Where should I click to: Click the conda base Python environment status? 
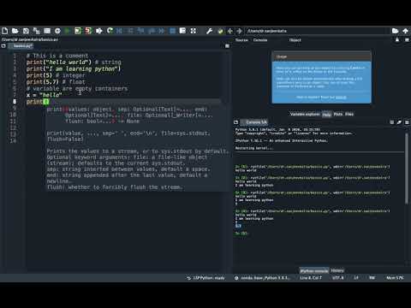(262, 278)
